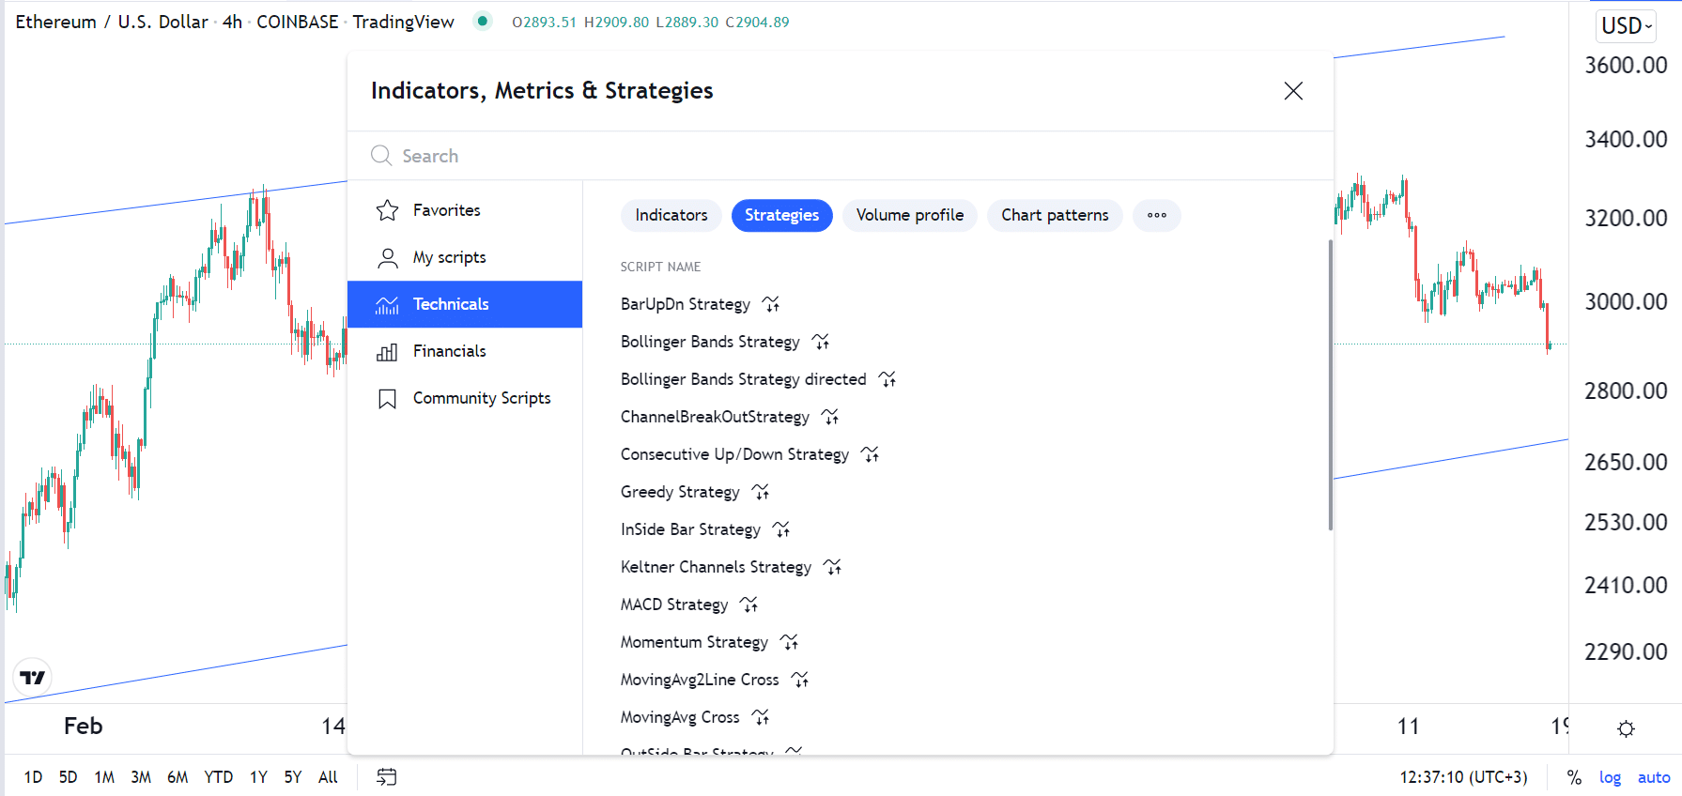Click strategy arrows icon beside Momentum Strategy
The image size is (1682, 796).
[x=790, y=642]
